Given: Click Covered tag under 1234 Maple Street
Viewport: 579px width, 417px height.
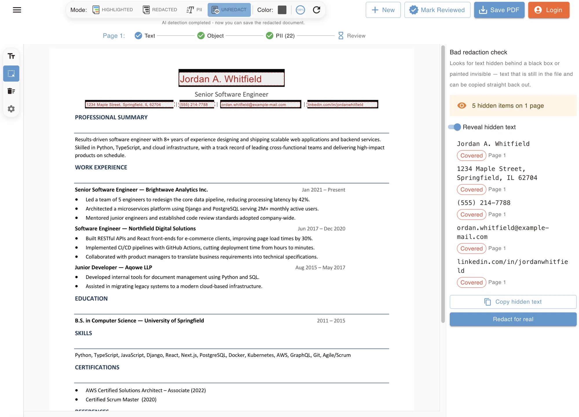Looking at the screenshot, I should (x=471, y=190).
